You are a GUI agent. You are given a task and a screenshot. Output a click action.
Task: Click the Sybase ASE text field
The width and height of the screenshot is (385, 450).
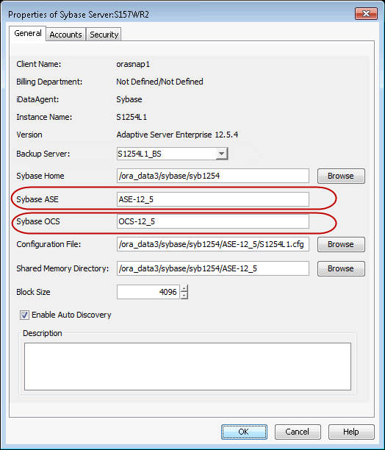pyautogui.click(x=213, y=199)
